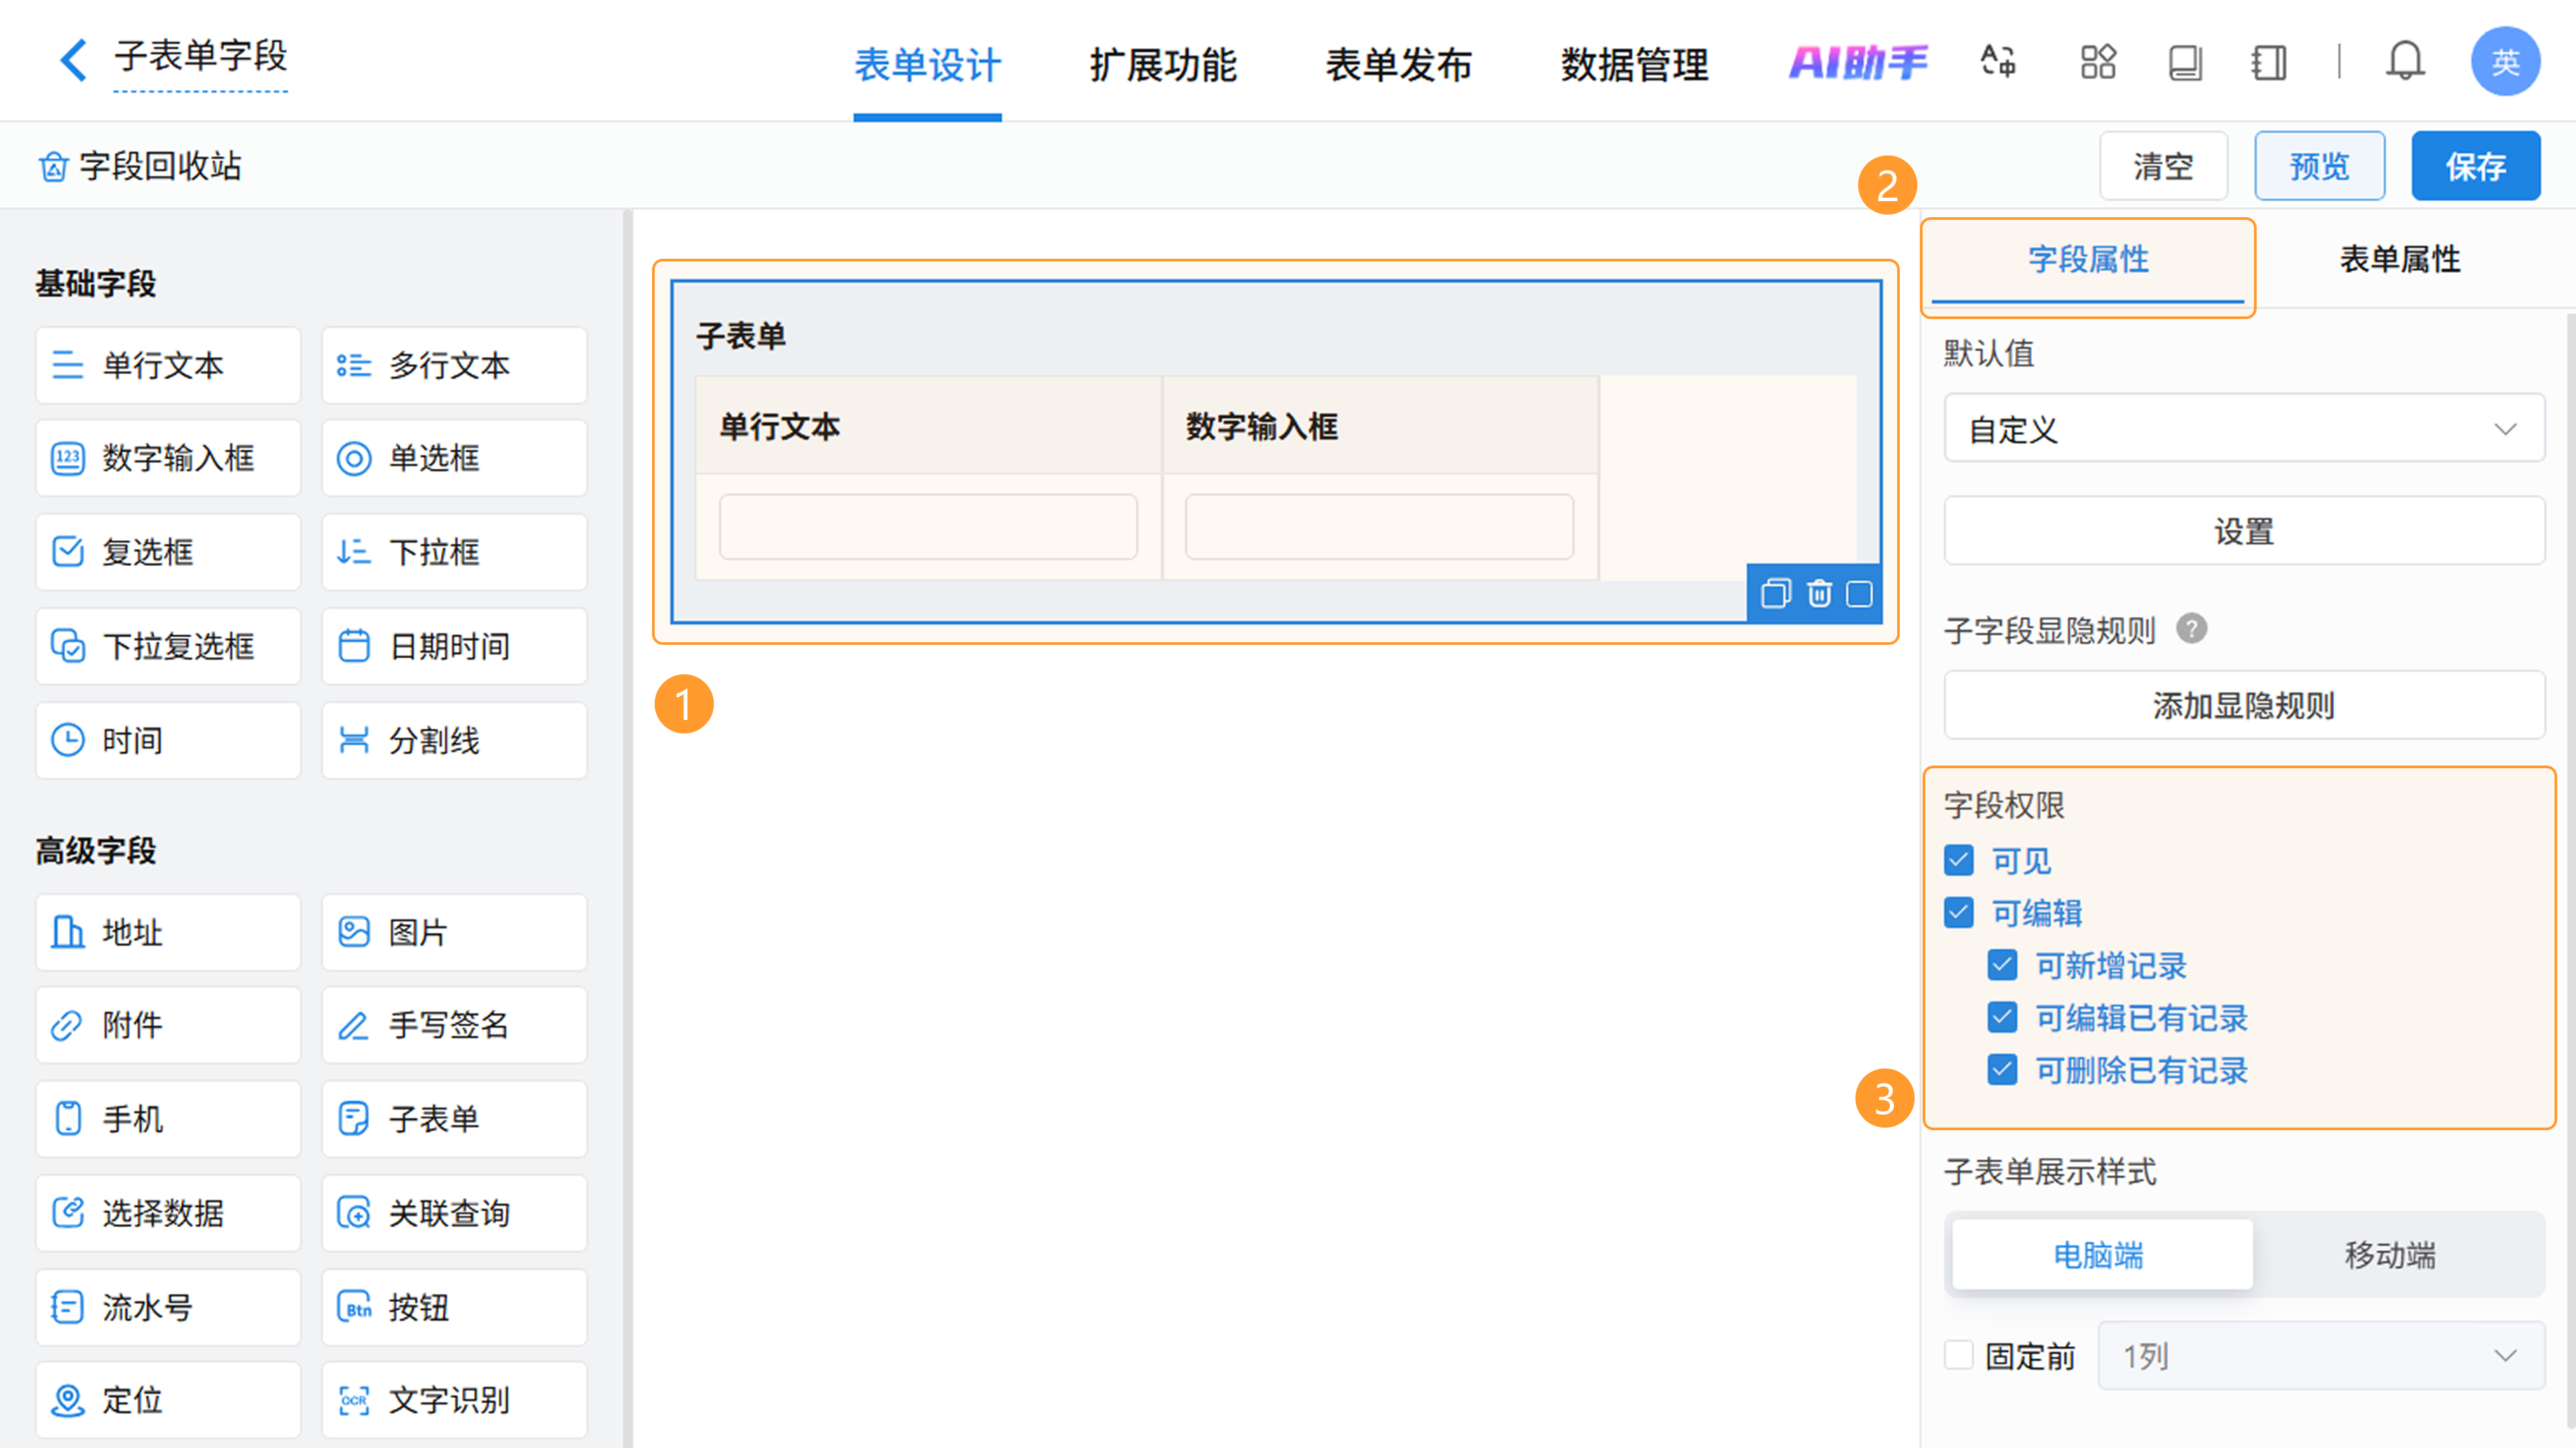Switch to the 表单属性 tab
This screenshot has height=1448, width=2576.
[2399, 260]
